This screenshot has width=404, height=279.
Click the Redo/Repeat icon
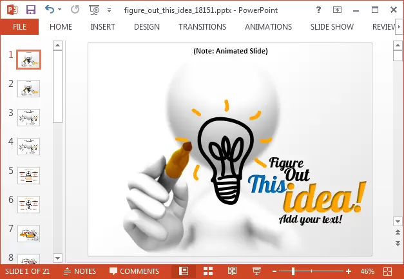point(75,10)
